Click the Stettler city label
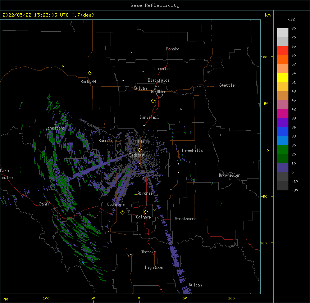 [228, 85]
